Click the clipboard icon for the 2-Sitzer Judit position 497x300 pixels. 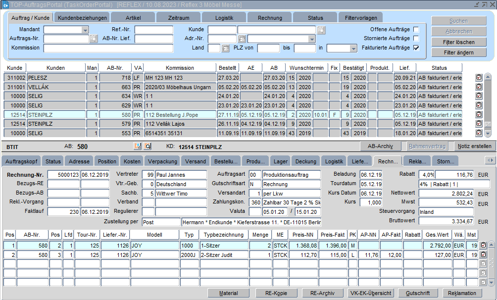pos(483,254)
